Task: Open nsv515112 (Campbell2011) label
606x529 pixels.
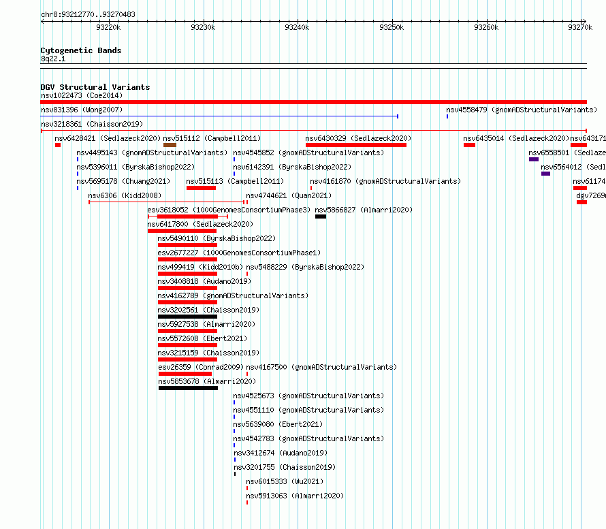Action: coord(212,138)
